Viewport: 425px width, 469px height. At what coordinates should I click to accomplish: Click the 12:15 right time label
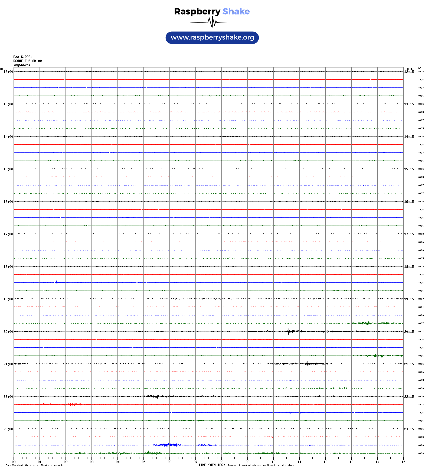point(409,72)
